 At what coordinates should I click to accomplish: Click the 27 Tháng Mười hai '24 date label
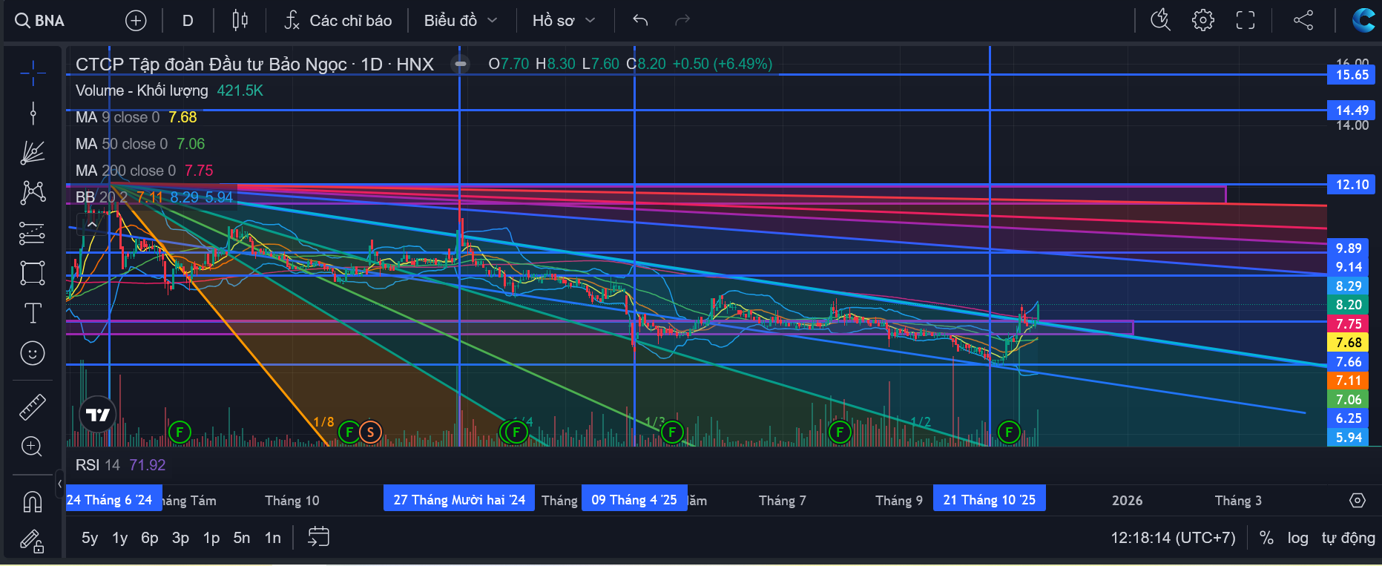tap(459, 500)
